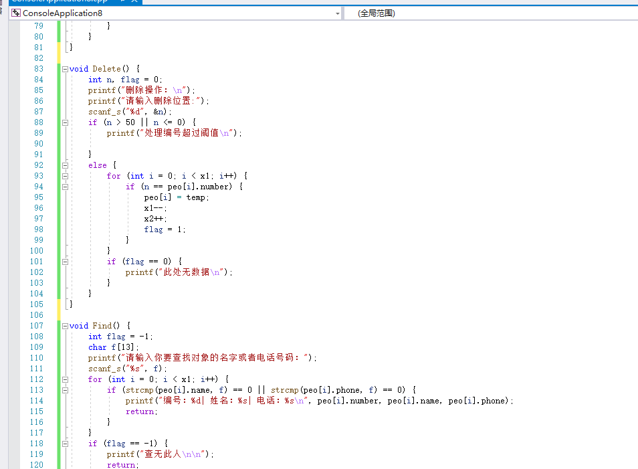Collapse the for loop on line 93
The image size is (638, 469).
pyautogui.click(x=65, y=176)
